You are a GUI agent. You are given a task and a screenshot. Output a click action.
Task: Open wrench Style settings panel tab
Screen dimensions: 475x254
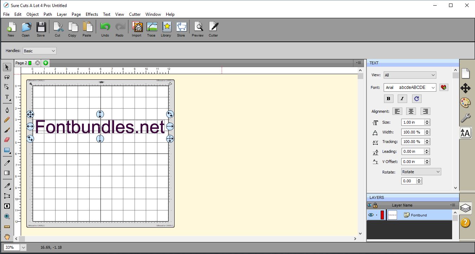click(x=465, y=118)
